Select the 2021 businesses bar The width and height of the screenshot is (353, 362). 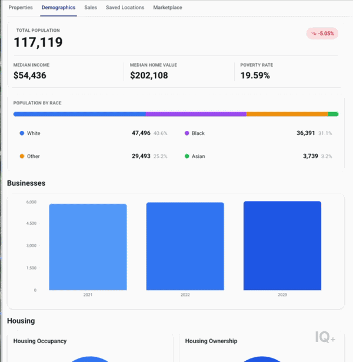(88, 247)
